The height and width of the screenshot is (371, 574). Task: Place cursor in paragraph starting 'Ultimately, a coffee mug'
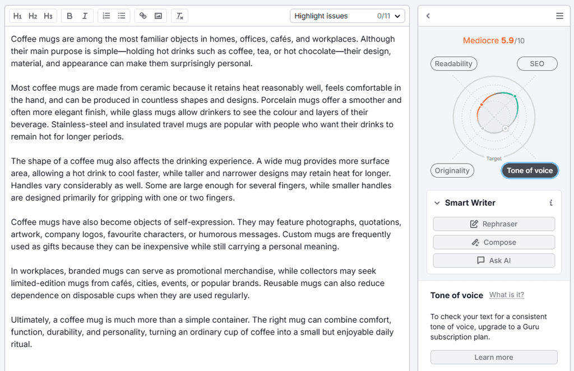[202, 332]
